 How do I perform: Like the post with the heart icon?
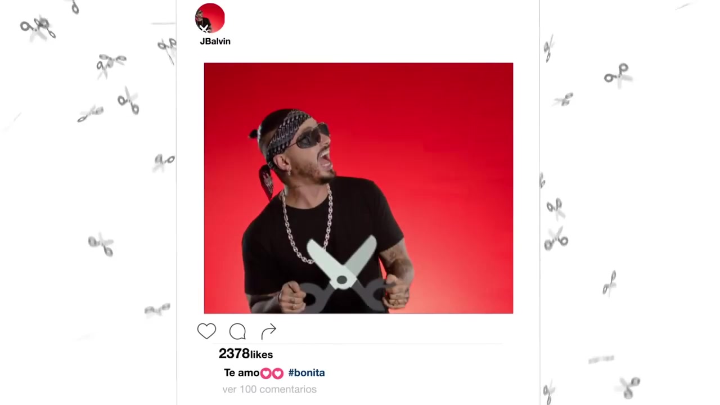[x=206, y=331]
